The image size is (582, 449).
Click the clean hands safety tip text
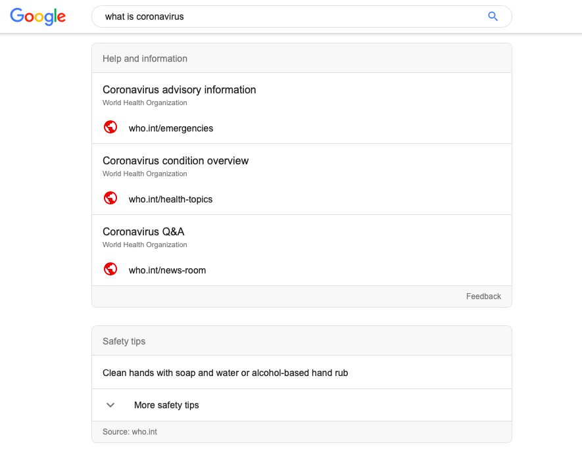click(225, 373)
